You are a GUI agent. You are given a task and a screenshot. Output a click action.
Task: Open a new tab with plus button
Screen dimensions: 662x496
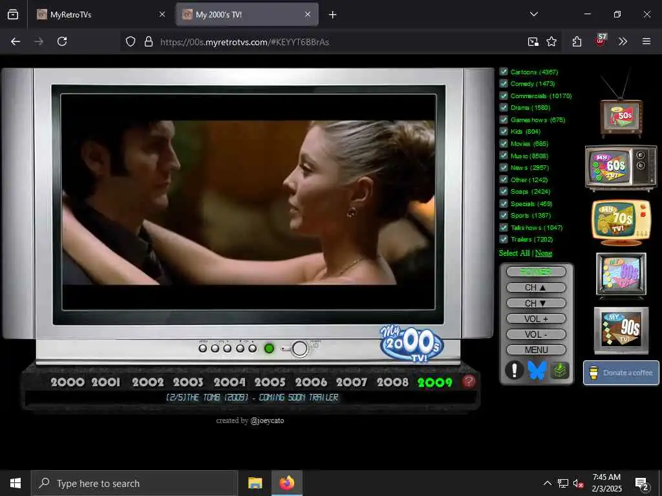[x=333, y=15]
